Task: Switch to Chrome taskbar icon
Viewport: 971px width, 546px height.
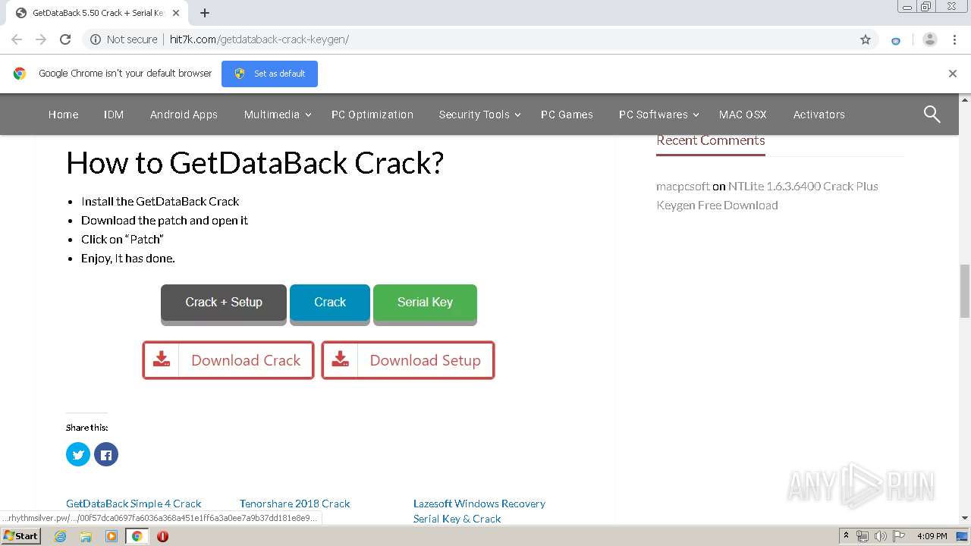Action: click(137, 536)
